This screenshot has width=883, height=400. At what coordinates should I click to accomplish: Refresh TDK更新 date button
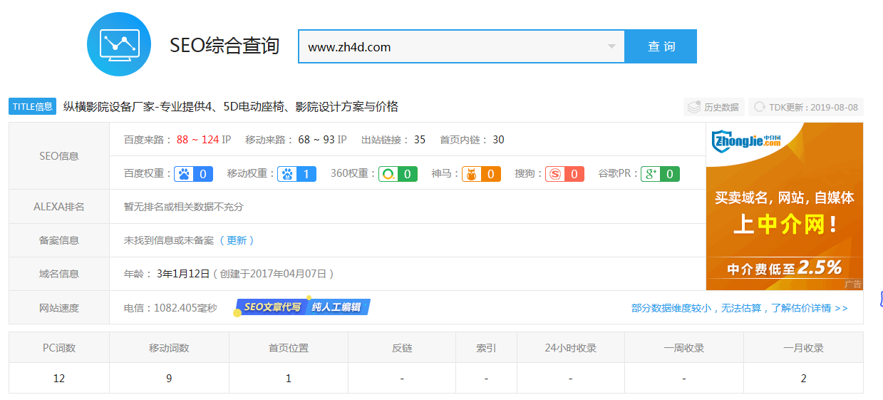coord(805,107)
